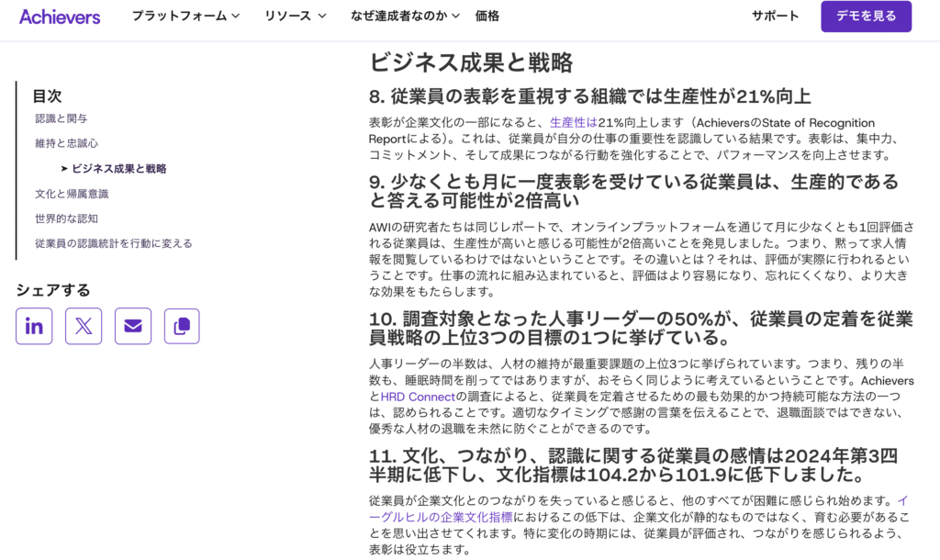
Task: Share the article on LinkedIn
Action: point(34,326)
